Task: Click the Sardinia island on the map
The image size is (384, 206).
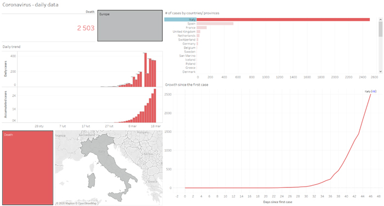Action: tap(92, 180)
